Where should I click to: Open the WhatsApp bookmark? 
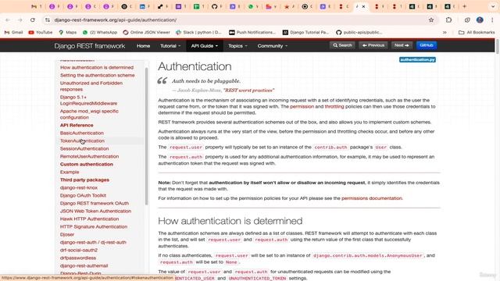coord(100,32)
